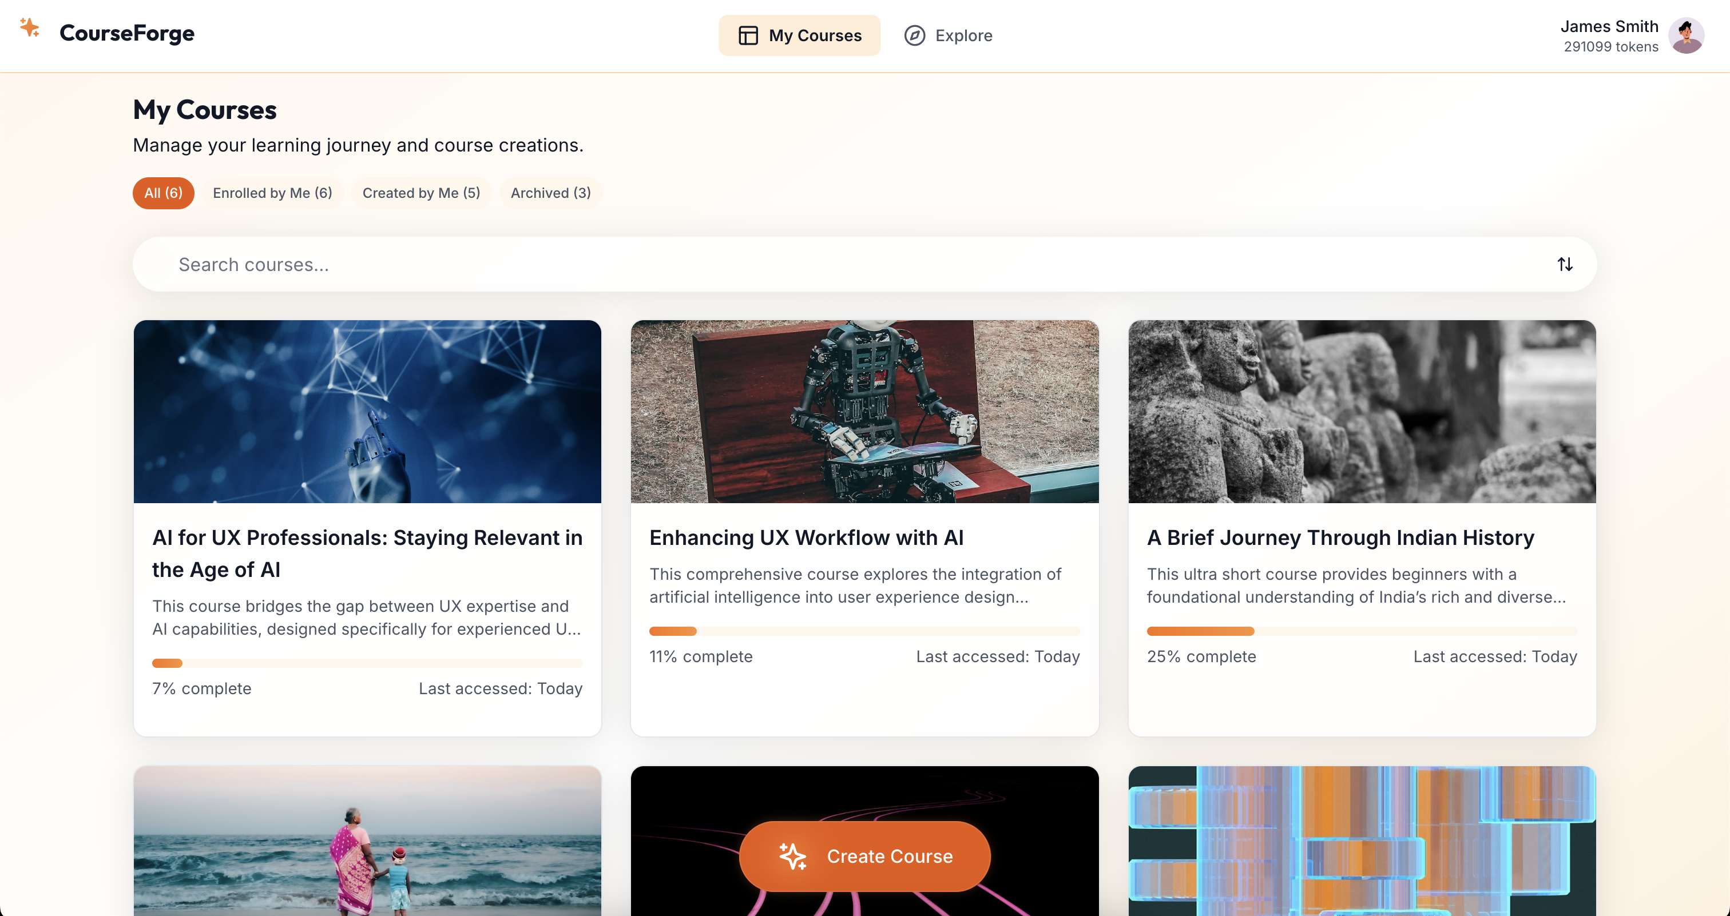The width and height of the screenshot is (1730, 916).
Task: Click the 11% complete progress bar
Action: (864, 631)
